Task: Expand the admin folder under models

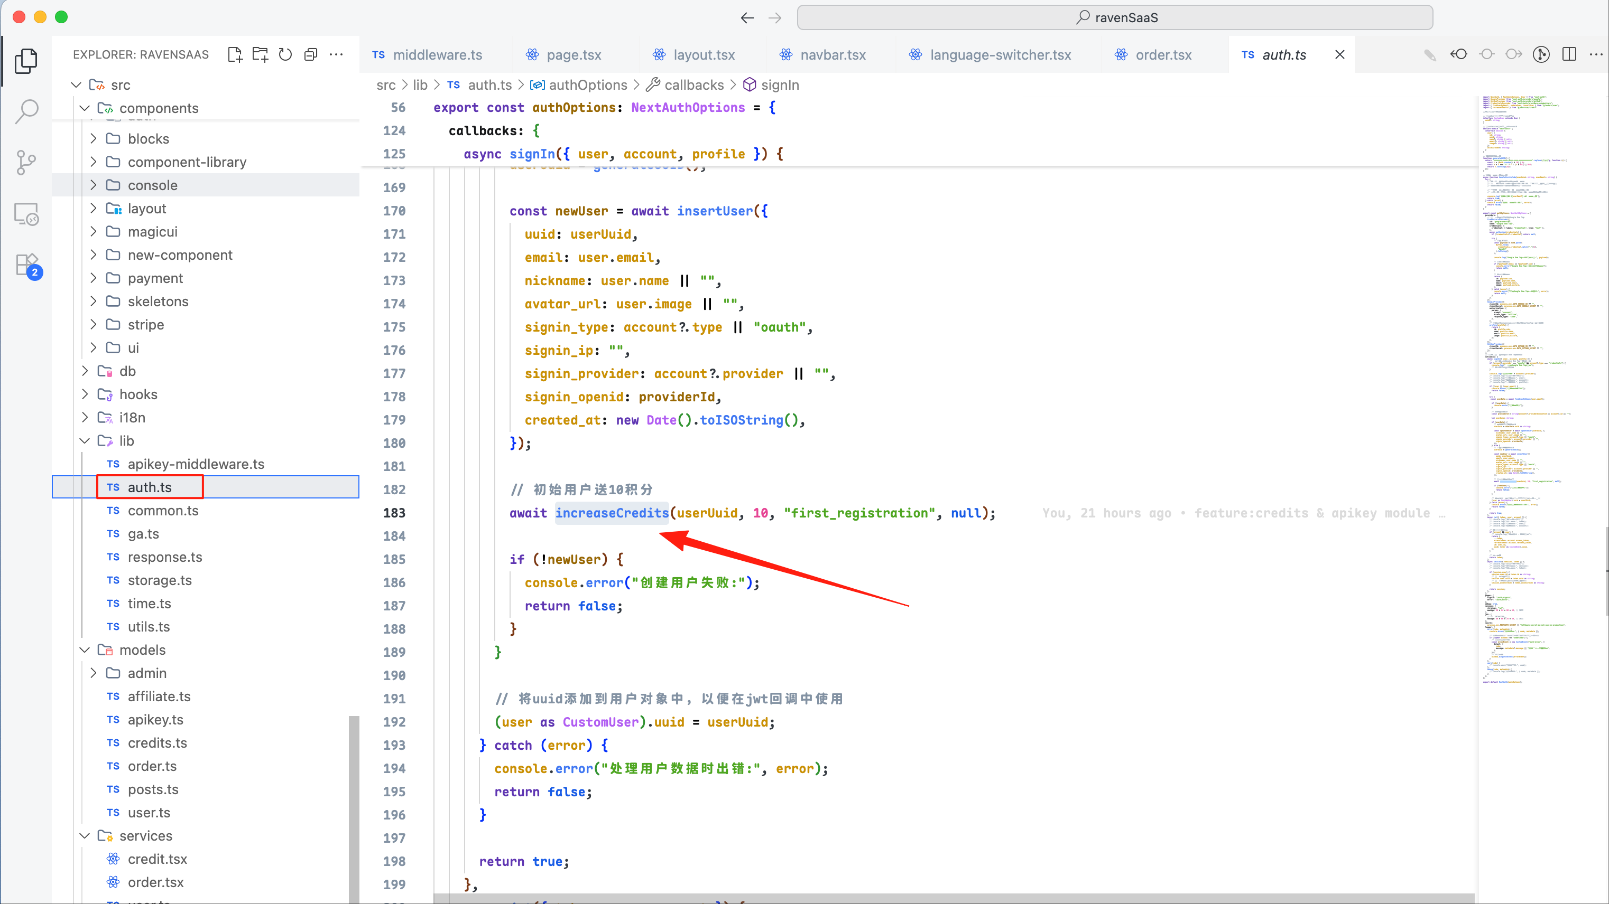Action: click(x=93, y=673)
